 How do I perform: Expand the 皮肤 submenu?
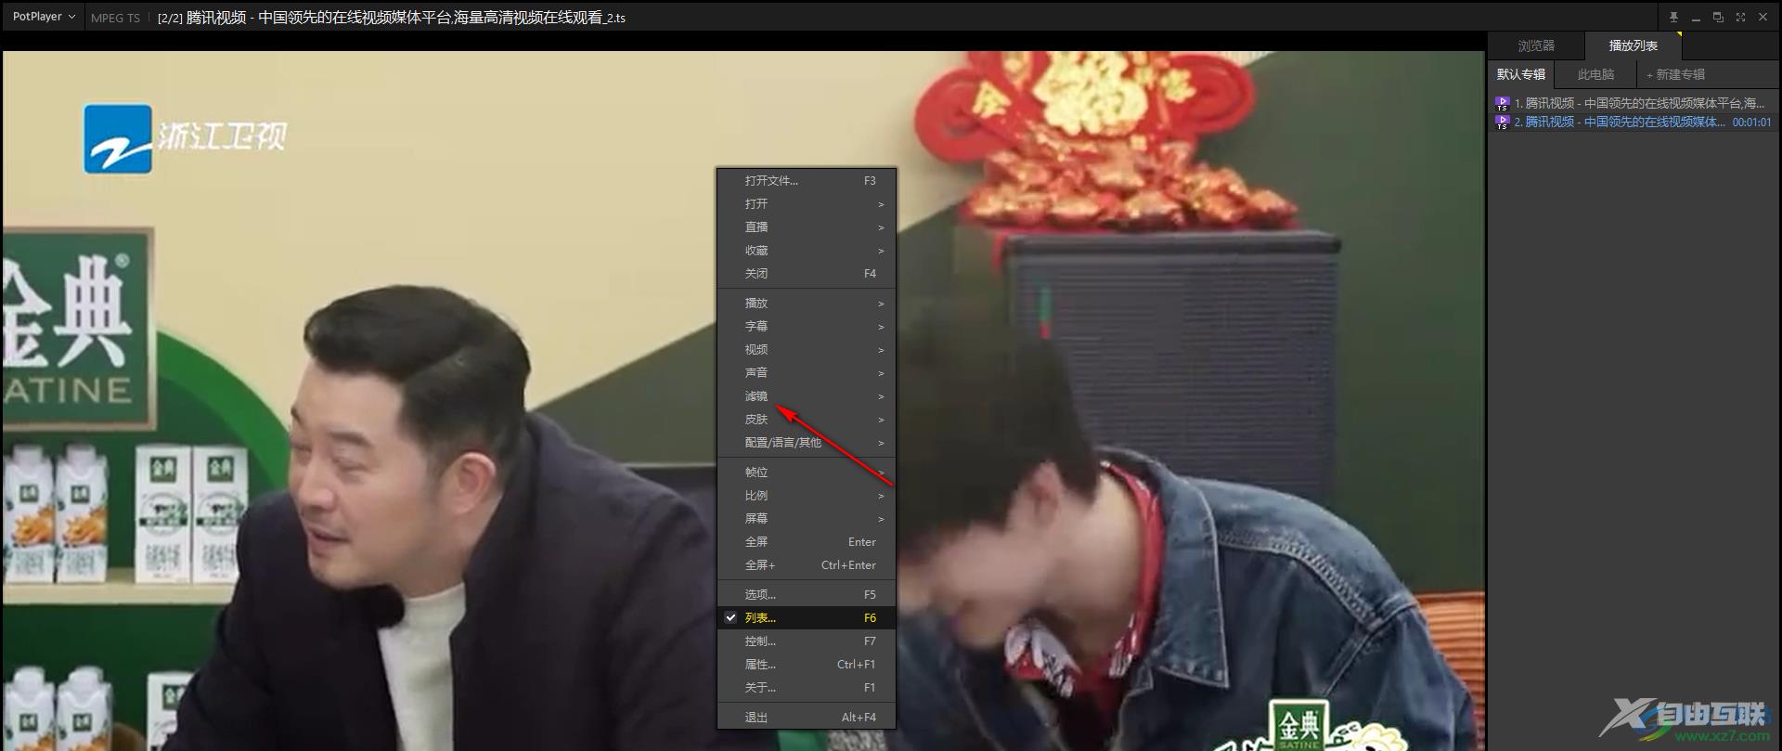[806, 419]
